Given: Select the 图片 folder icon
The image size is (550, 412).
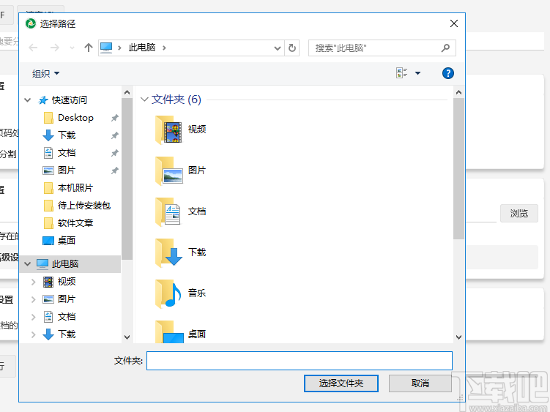Looking at the screenshot, I should point(168,171).
